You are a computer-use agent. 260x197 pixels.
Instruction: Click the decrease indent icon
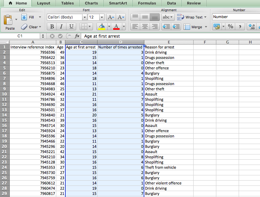[166, 26]
